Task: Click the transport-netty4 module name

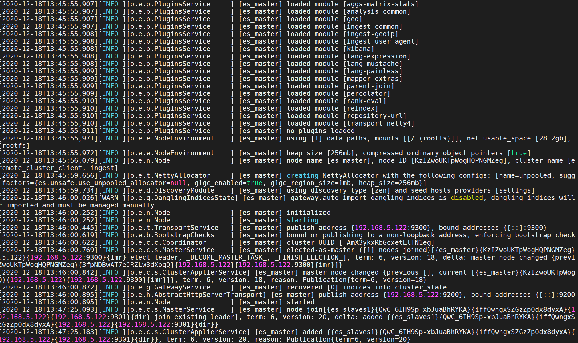Action: [378, 124]
